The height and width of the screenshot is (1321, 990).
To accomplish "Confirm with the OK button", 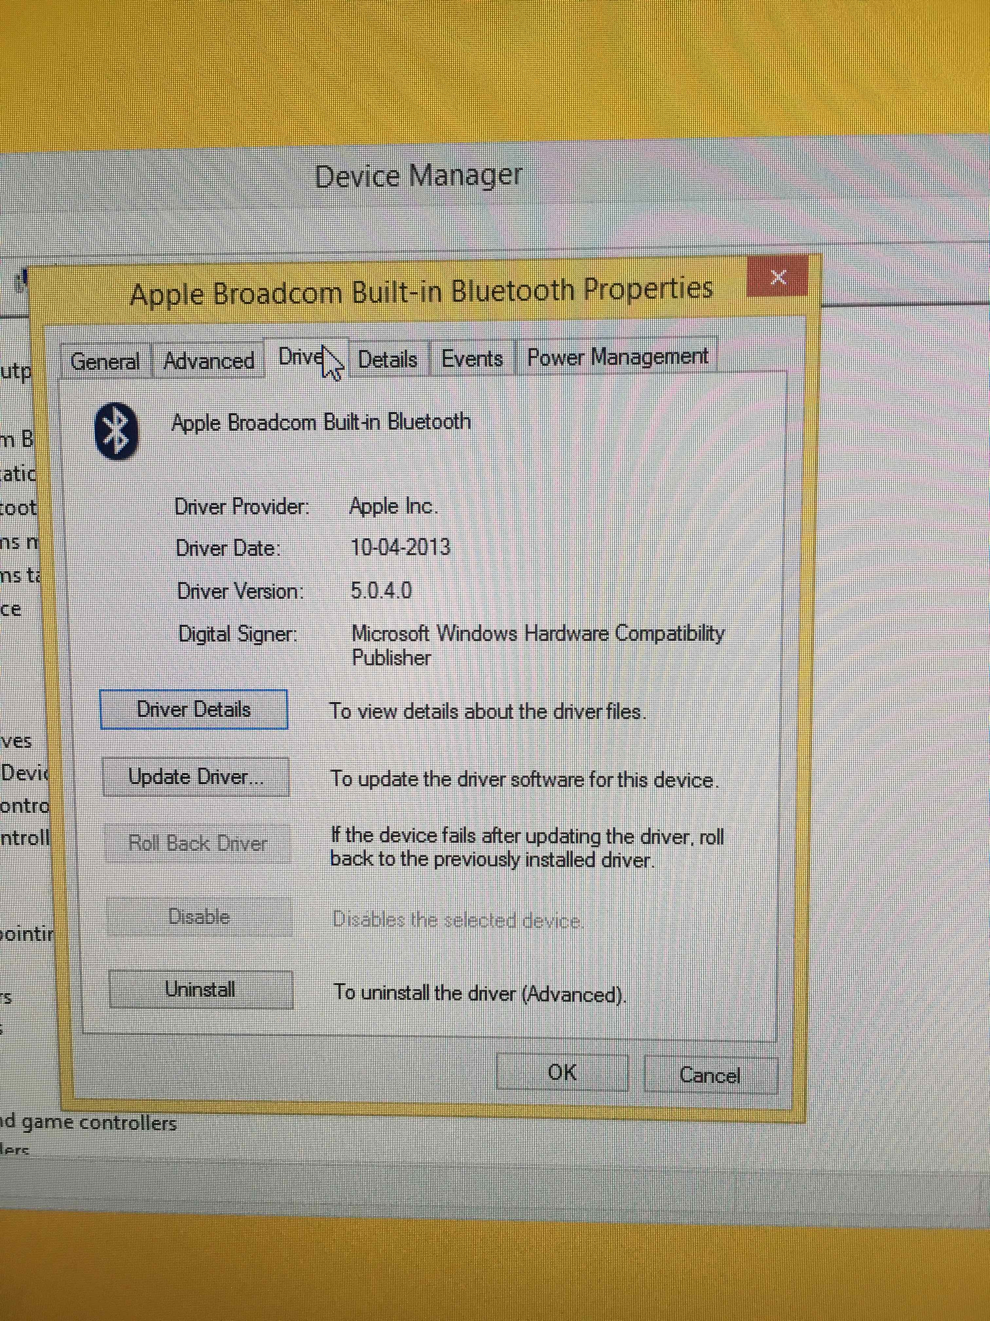I will 562,1073.
